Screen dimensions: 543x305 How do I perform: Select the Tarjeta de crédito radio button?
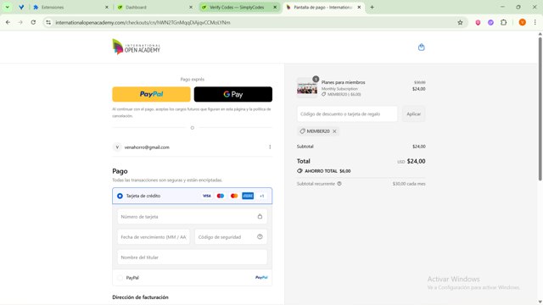pos(120,196)
